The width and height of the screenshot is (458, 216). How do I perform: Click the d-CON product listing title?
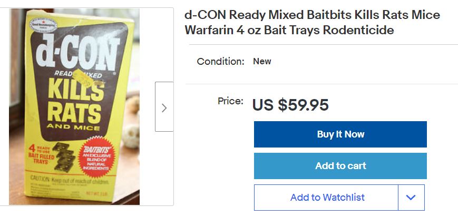tap(312, 23)
